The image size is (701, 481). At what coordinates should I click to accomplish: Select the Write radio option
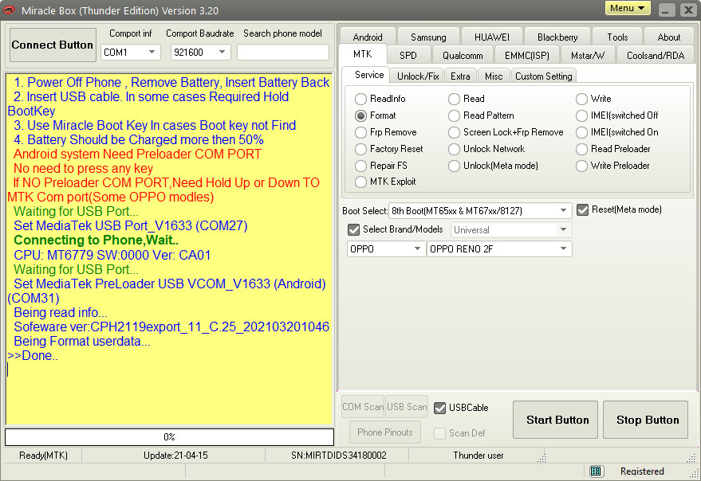click(x=593, y=99)
